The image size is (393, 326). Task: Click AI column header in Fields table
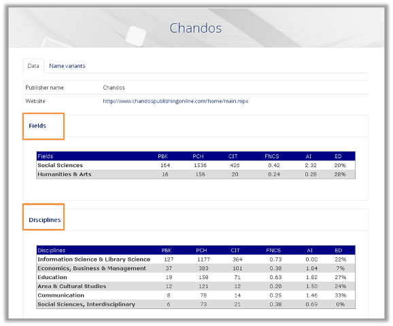[x=308, y=156]
